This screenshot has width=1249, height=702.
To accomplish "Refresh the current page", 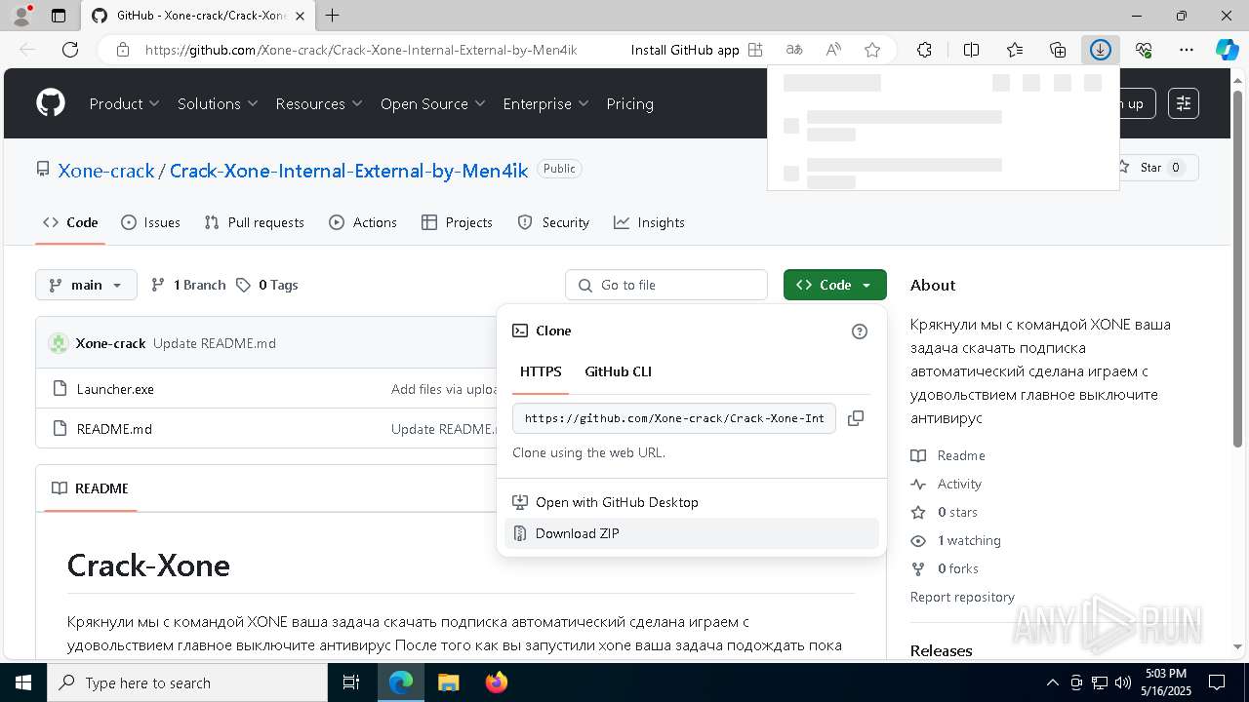I will coord(70,50).
